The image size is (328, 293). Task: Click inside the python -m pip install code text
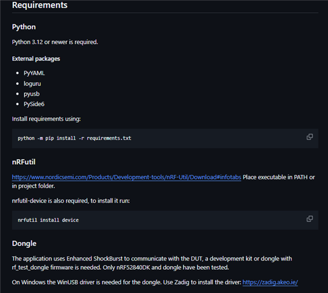click(x=74, y=138)
